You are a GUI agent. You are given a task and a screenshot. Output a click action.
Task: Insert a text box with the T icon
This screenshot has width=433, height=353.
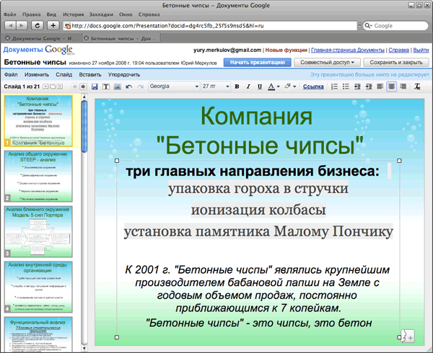[x=106, y=86]
